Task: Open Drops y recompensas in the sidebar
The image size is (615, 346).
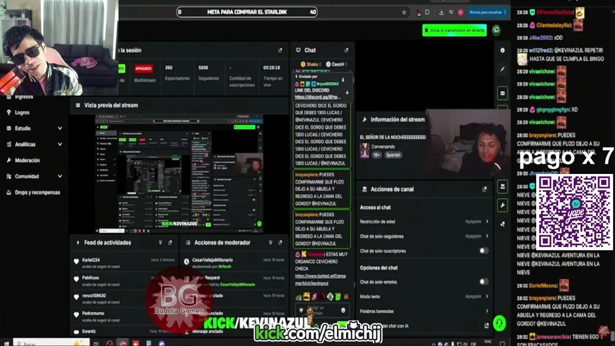Action: pos(37,192)
